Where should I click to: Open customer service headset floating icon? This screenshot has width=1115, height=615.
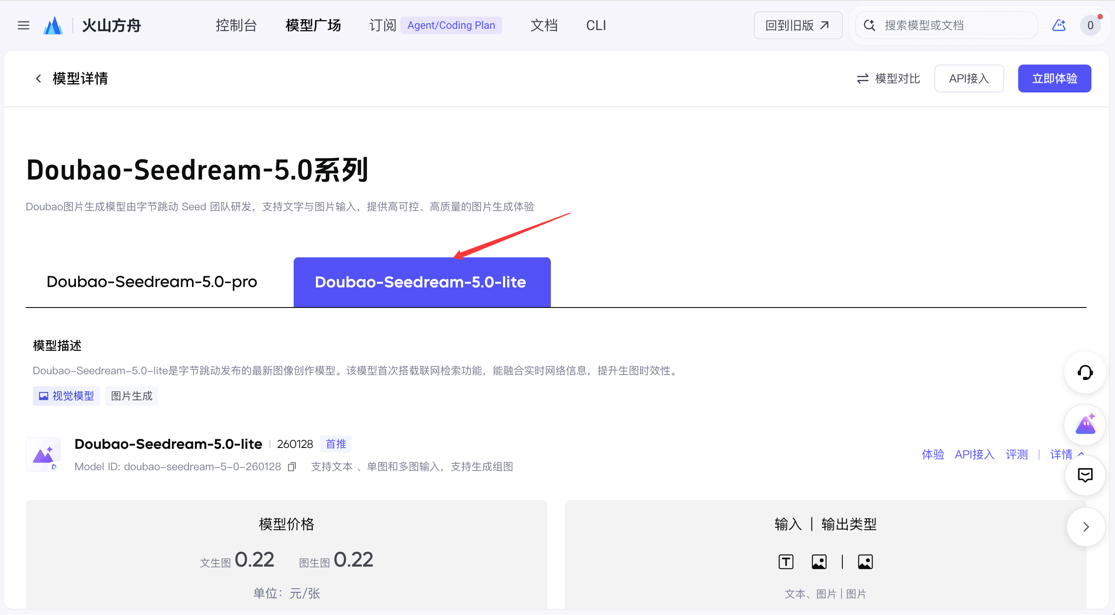coord(1085,372)
